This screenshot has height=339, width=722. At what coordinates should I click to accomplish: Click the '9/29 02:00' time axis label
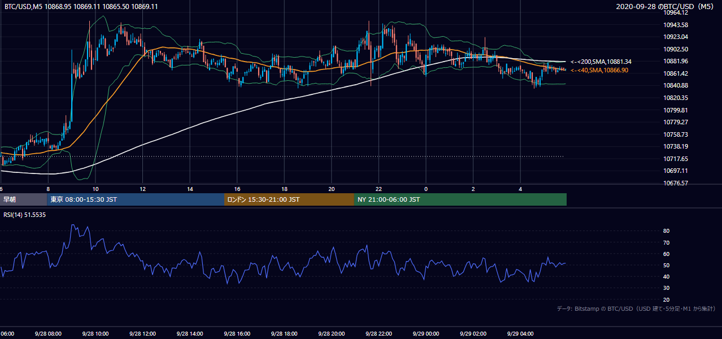coord(472,334)
